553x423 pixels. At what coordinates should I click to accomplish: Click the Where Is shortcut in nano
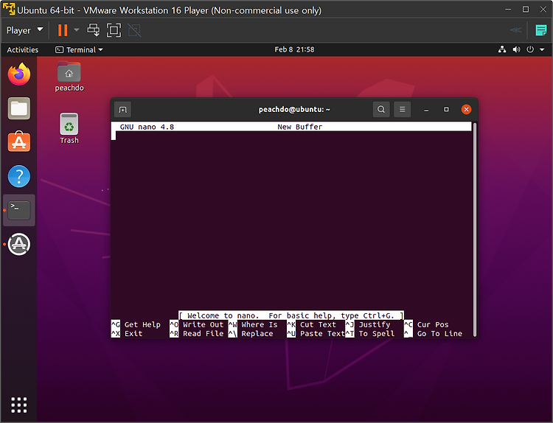tap(253, 325)
